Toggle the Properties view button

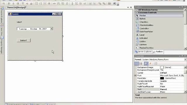[x=146, y=64]
